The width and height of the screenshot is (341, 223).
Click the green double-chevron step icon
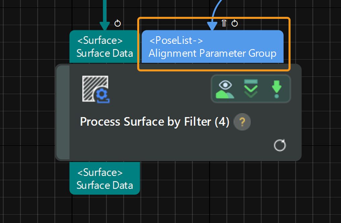pyautogui.click(x=251, y=89)
